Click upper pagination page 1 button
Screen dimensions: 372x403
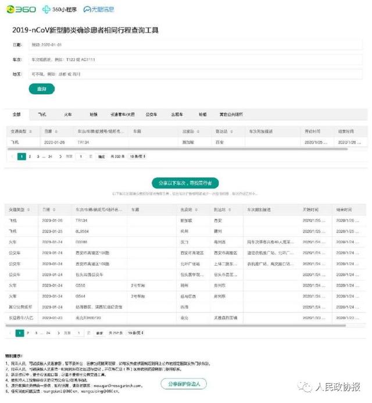tap(22, 156)
